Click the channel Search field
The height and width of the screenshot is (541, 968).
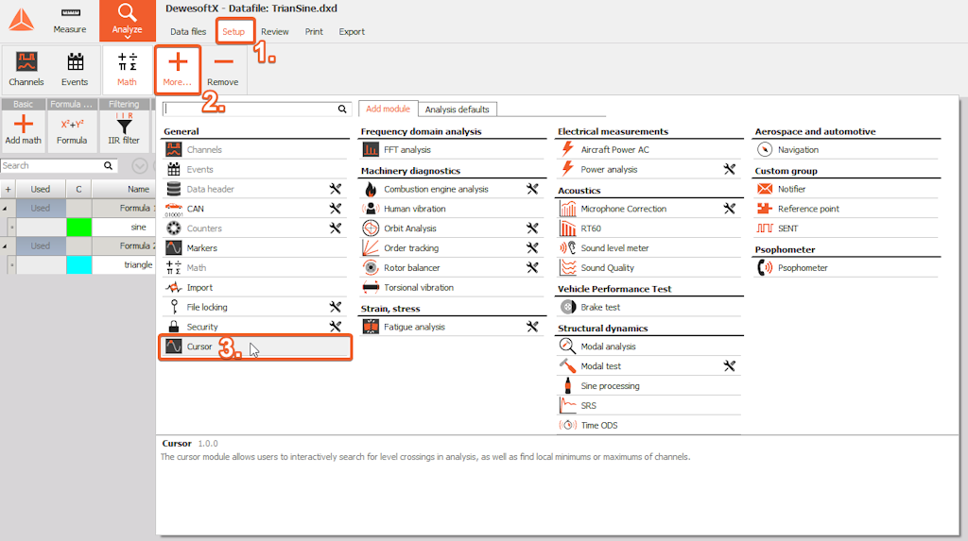60,166
